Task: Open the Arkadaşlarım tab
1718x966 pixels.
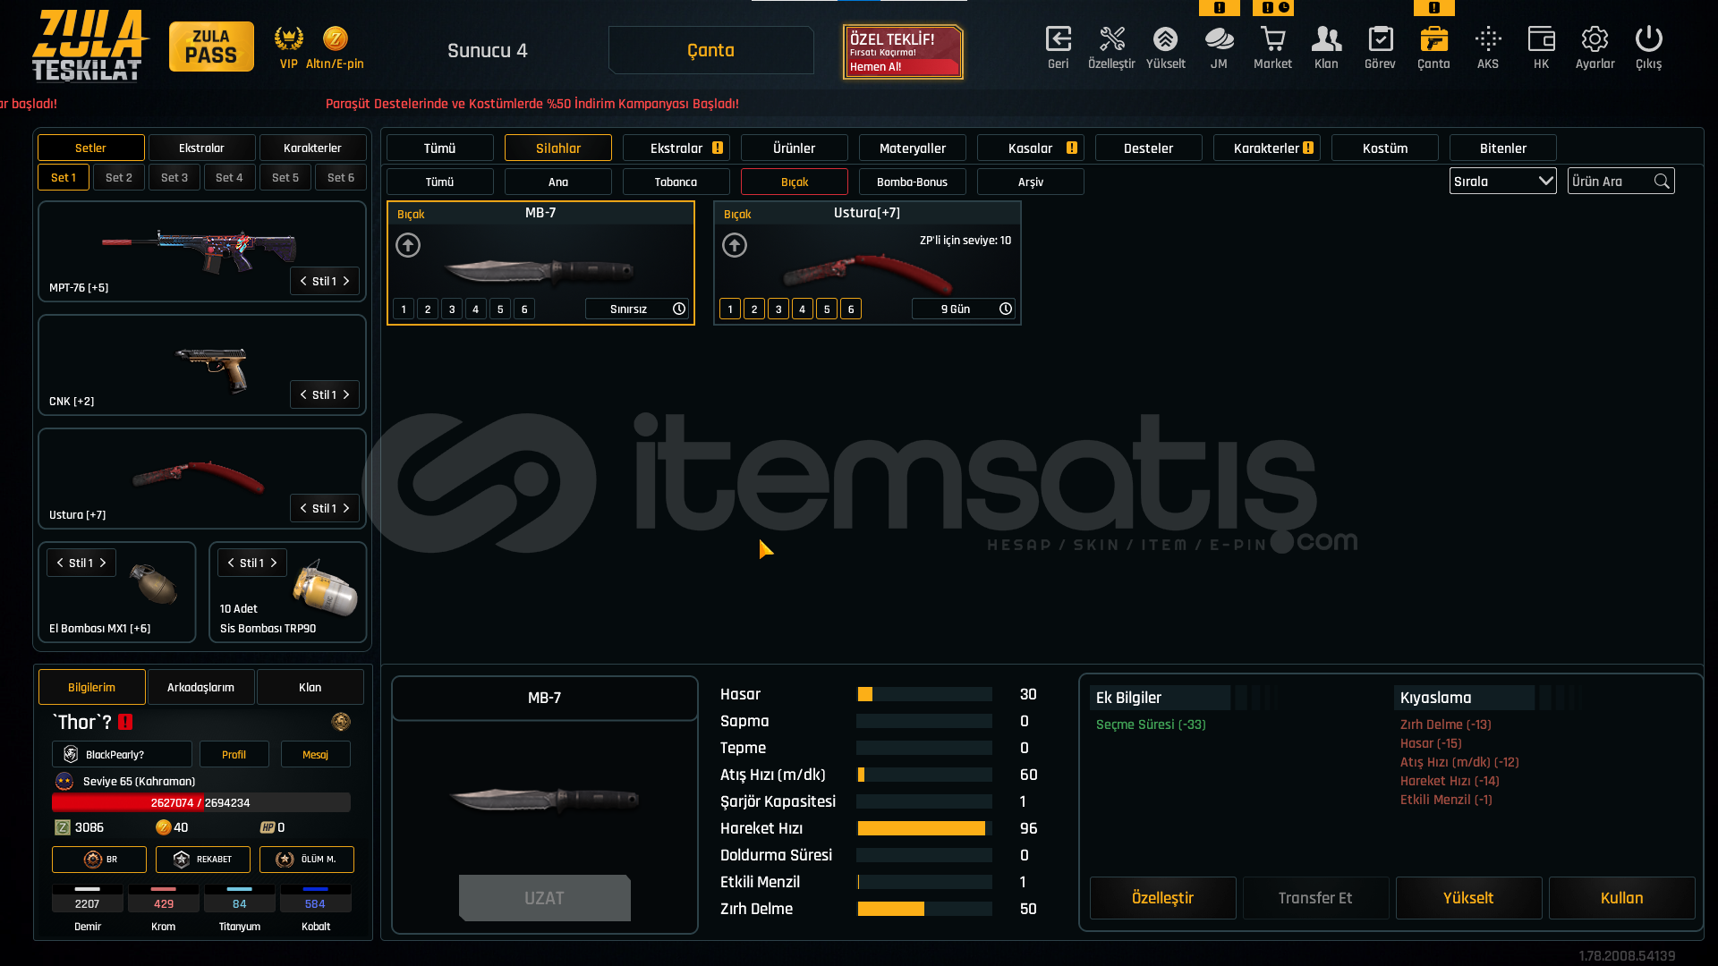Action: click(201, 687)
